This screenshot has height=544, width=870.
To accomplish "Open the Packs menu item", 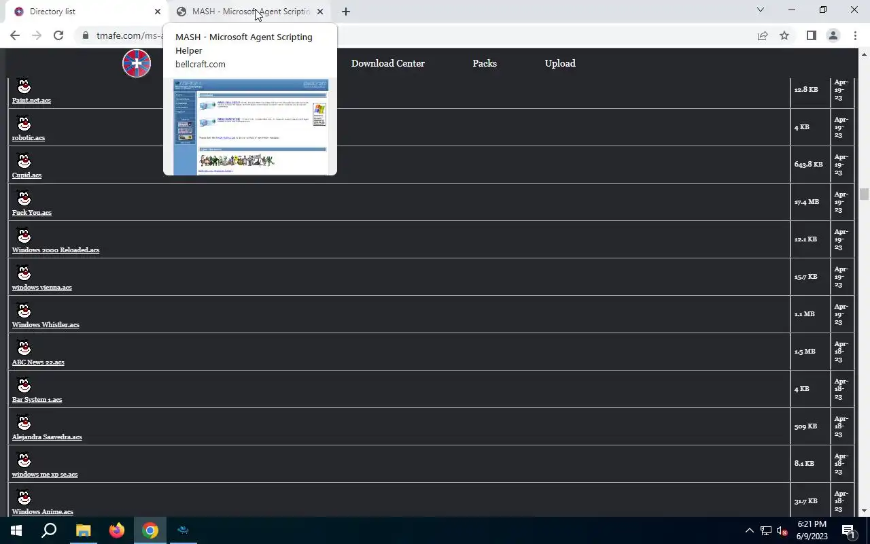I will (485, 63).
